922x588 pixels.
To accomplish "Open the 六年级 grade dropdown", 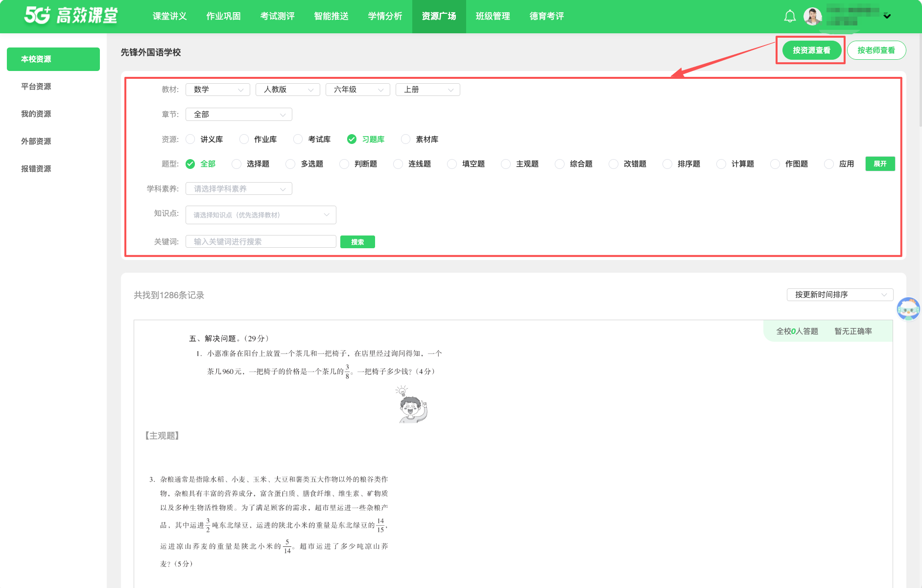I will (358, 90).
